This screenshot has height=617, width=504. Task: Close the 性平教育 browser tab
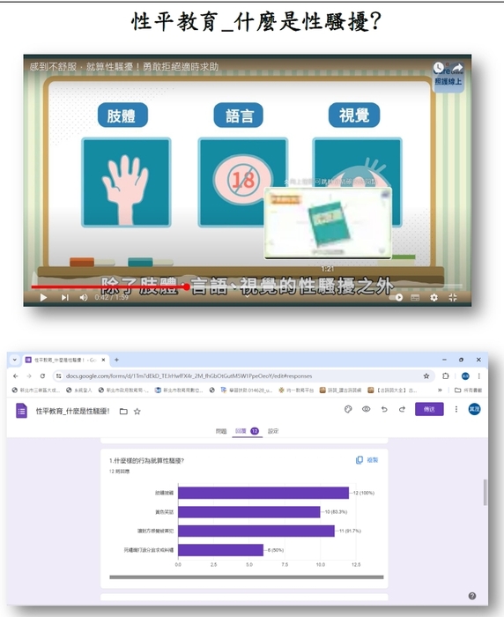point(103,360)
